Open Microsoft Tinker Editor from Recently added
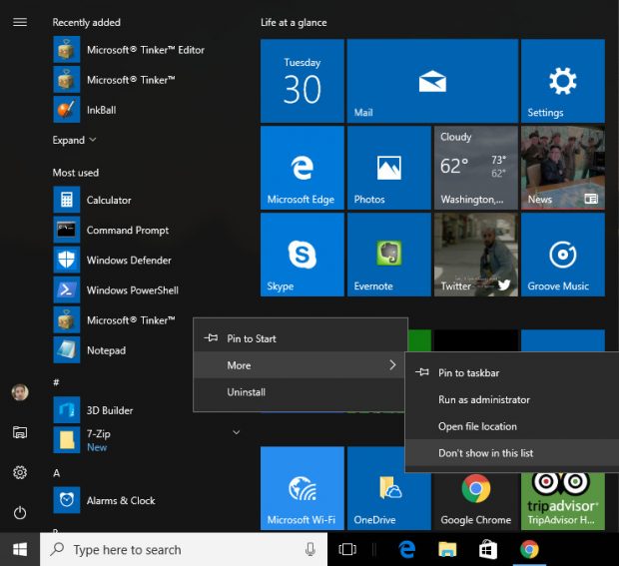 pyautogui.click(x=129, y=50)
